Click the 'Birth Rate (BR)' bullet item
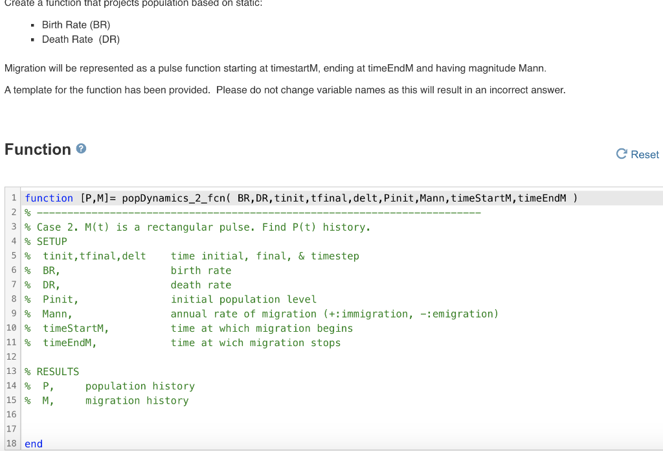Viewport: 663px width, 451px height. [x=76, y=25]
